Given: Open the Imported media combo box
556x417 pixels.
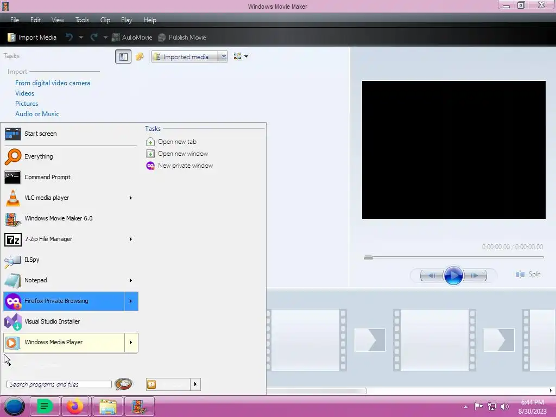Looking at the screenshot, I should (189, 56).
